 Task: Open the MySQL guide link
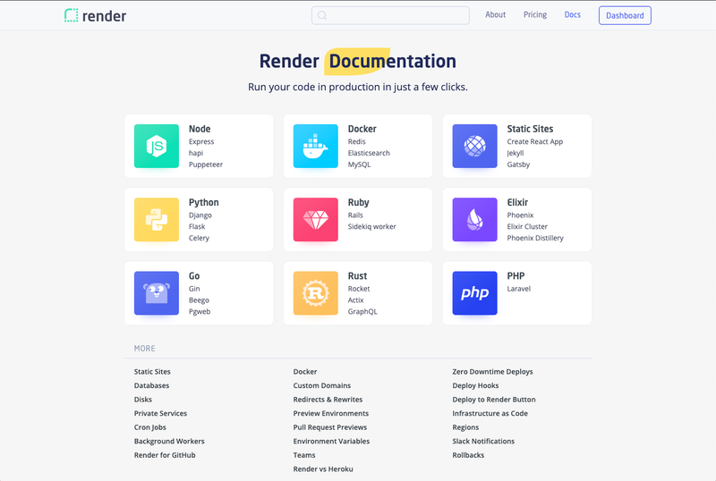pyautogui.click(x=360, y=165)
